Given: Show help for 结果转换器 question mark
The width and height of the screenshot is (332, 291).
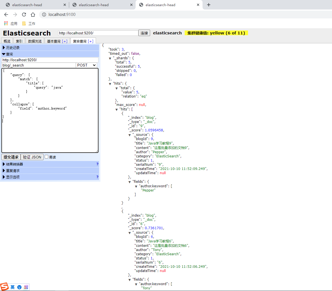Looking at the screenshot, I should (97, 164).
